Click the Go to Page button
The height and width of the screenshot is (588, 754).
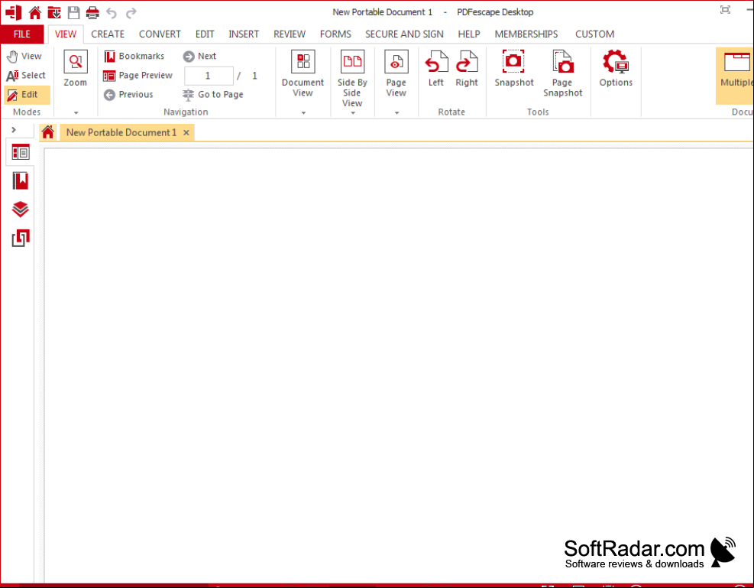pos(213,95)
